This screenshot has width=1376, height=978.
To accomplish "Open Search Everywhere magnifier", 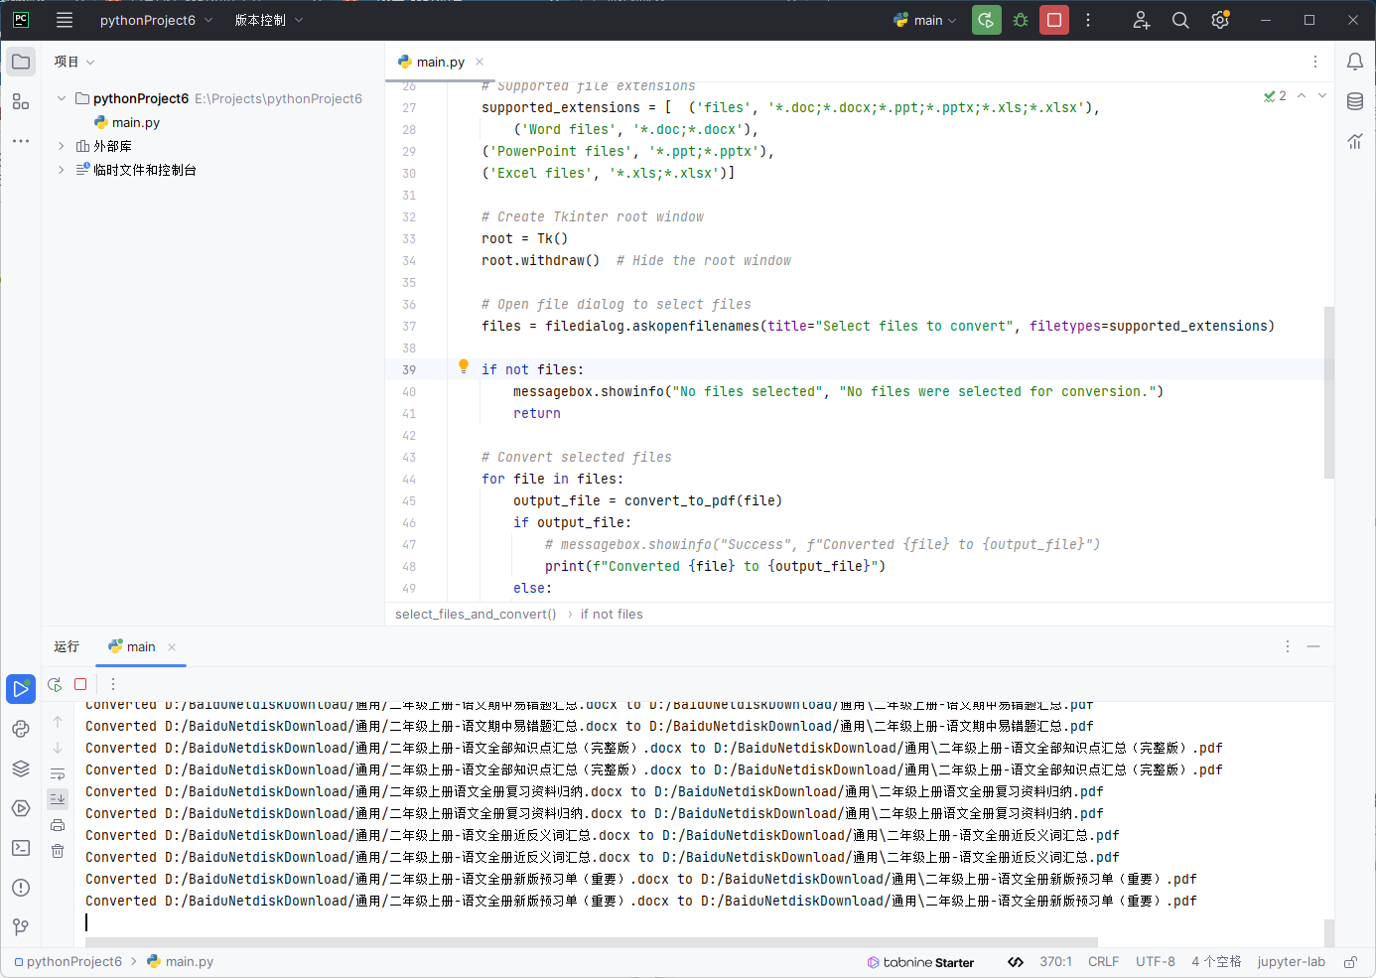I will (1180, 20).
